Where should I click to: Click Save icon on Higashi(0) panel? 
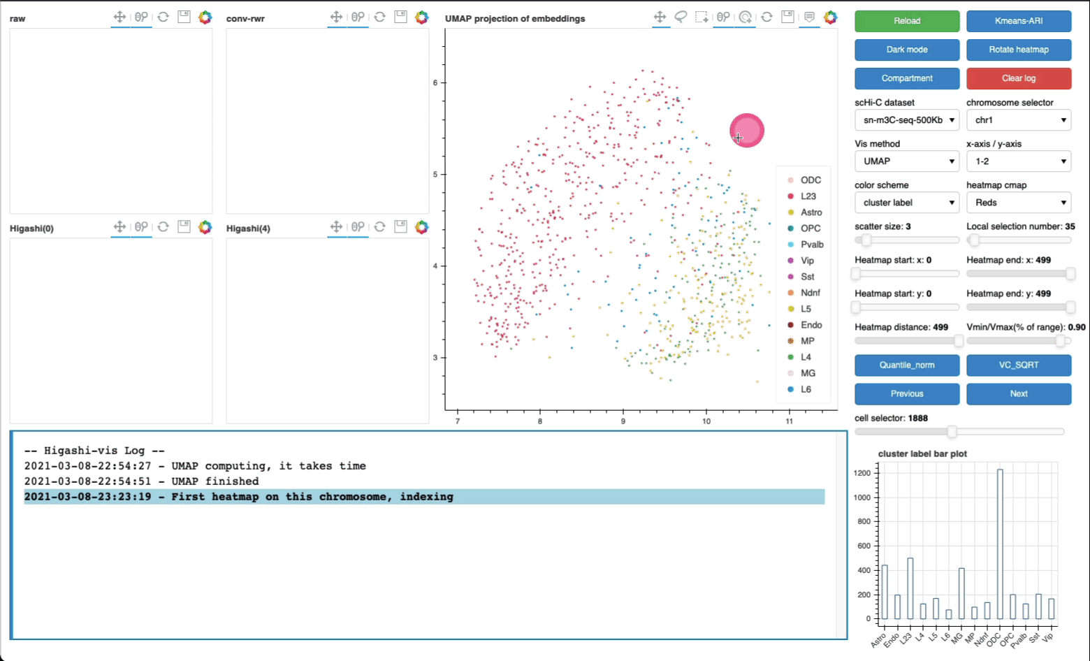184,227
